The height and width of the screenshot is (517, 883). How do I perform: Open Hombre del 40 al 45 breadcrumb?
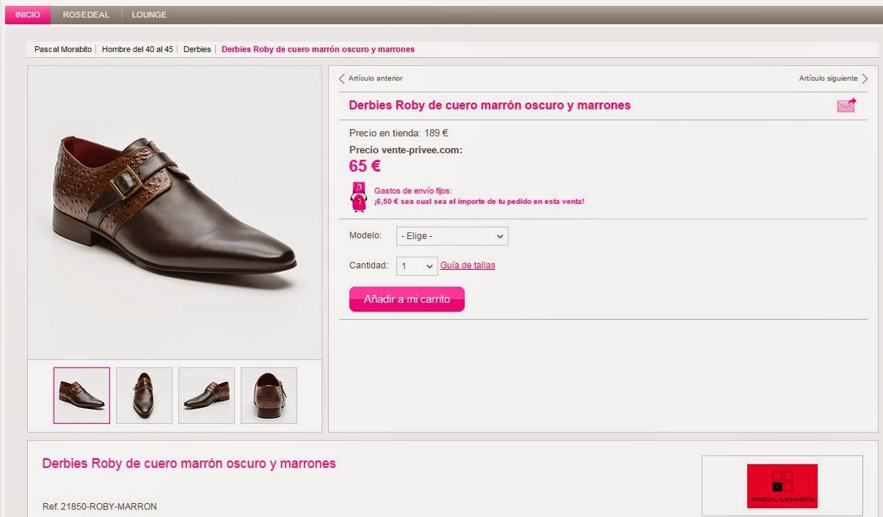[137, 49]
